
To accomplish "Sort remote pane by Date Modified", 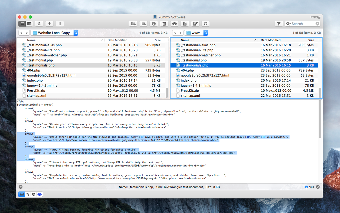I will 276,40.
